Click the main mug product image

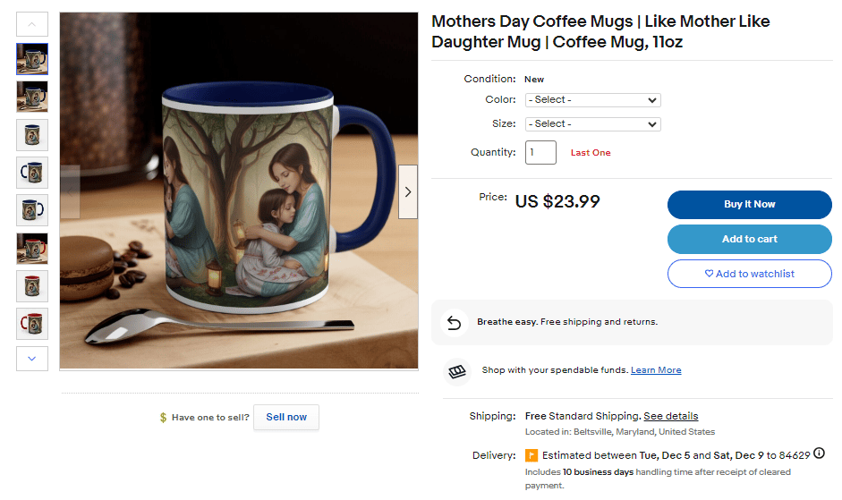tap(239, 191)
